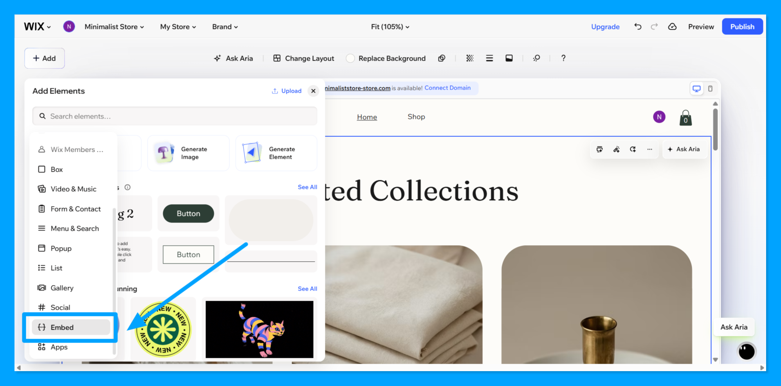Click the regenerate icon in floating toolbar
The width and height of the screenshot is (781, 386).
point(633,149)
